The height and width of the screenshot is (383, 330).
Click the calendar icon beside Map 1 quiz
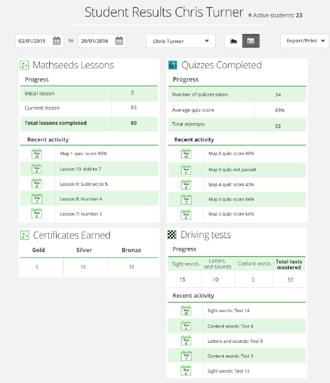coord(37,154)
